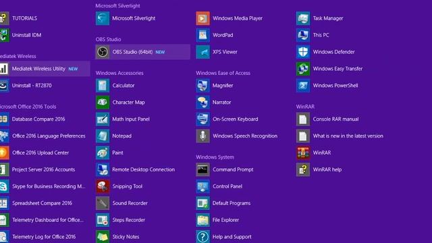Open This PC icon

pyautogui.click(x=303, y=35)
